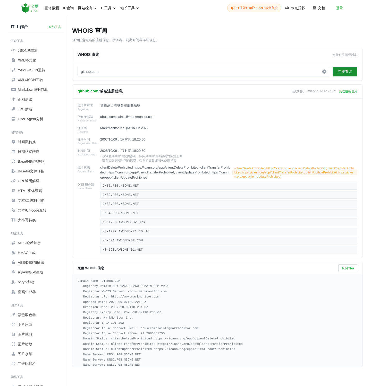
Task: Click the 二维码解析 QR code icon
Action: click(13, 364)
